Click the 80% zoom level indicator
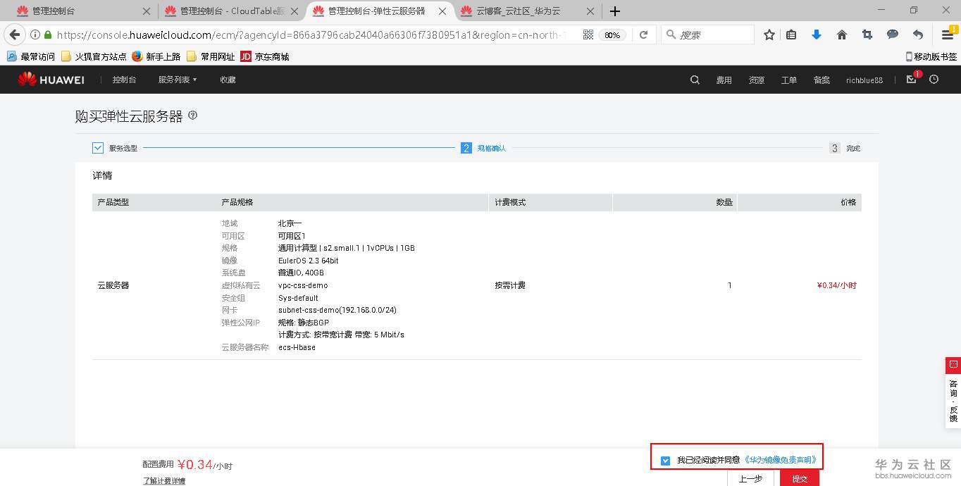 (x=612, y=35)
